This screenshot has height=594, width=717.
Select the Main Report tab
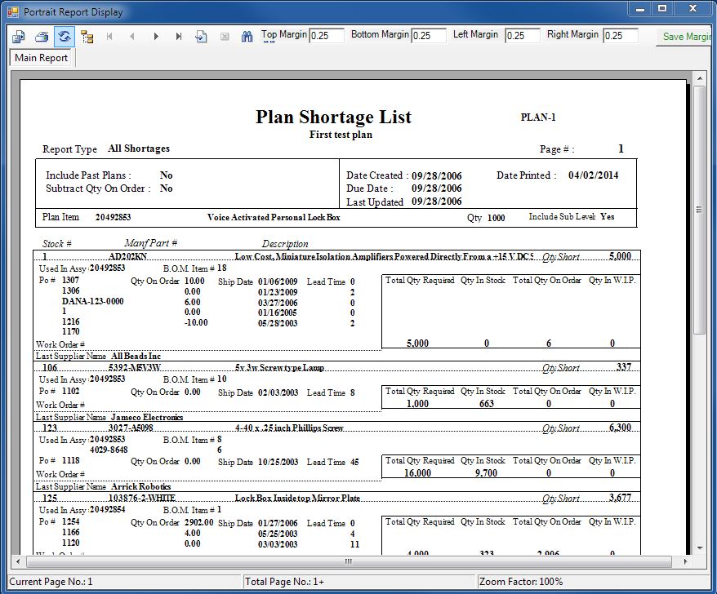pos(41,58)
